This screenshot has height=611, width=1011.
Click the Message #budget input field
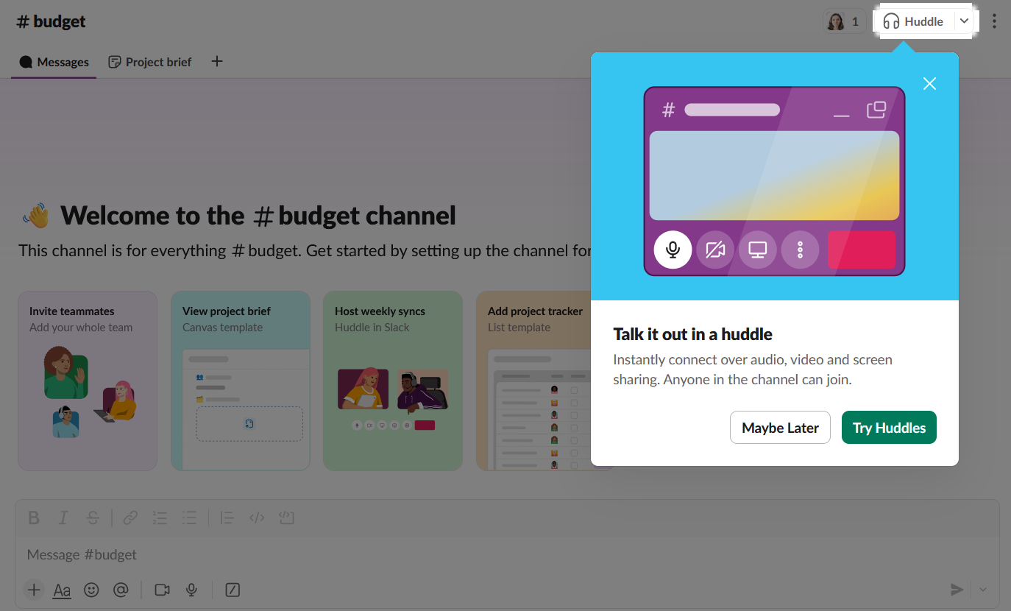[x=507, y=554]
